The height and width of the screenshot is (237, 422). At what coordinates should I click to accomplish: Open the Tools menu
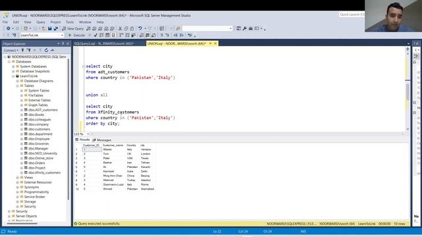click(x=70, y=22)
